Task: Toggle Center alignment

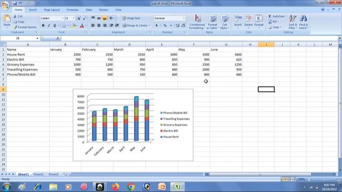Action: [98, 26]
